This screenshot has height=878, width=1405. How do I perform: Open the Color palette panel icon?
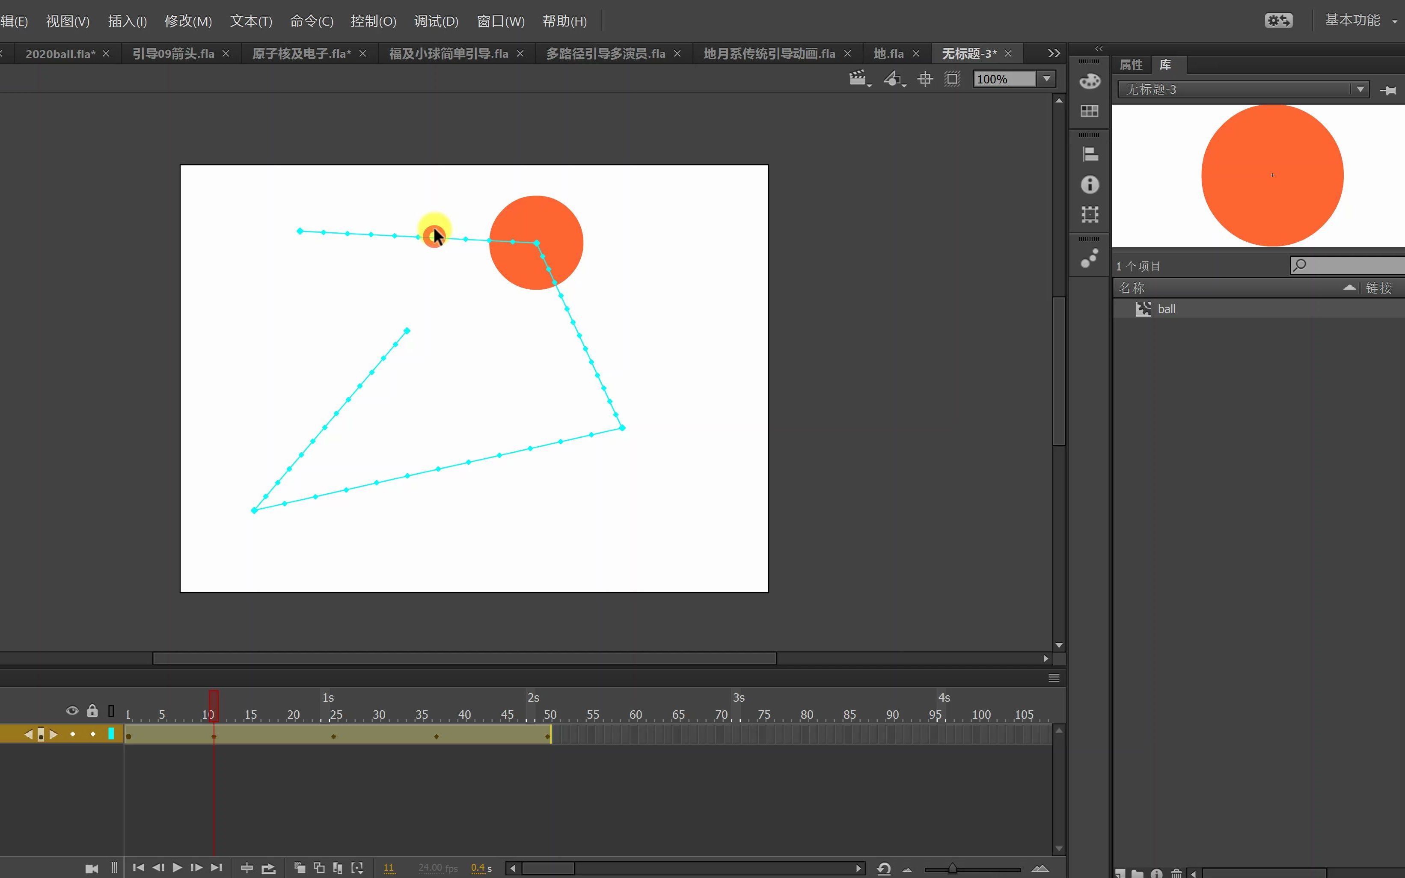click(1089, 81)
